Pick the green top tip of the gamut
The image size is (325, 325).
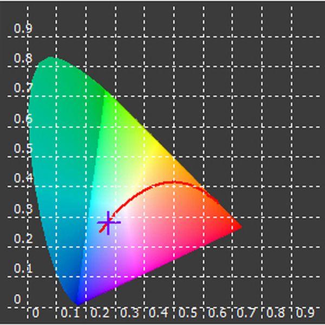pos(50,59)
